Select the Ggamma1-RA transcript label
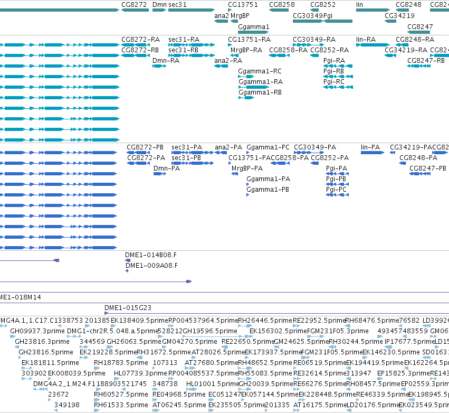Screen dimensions: 449x413 point(261,82)
